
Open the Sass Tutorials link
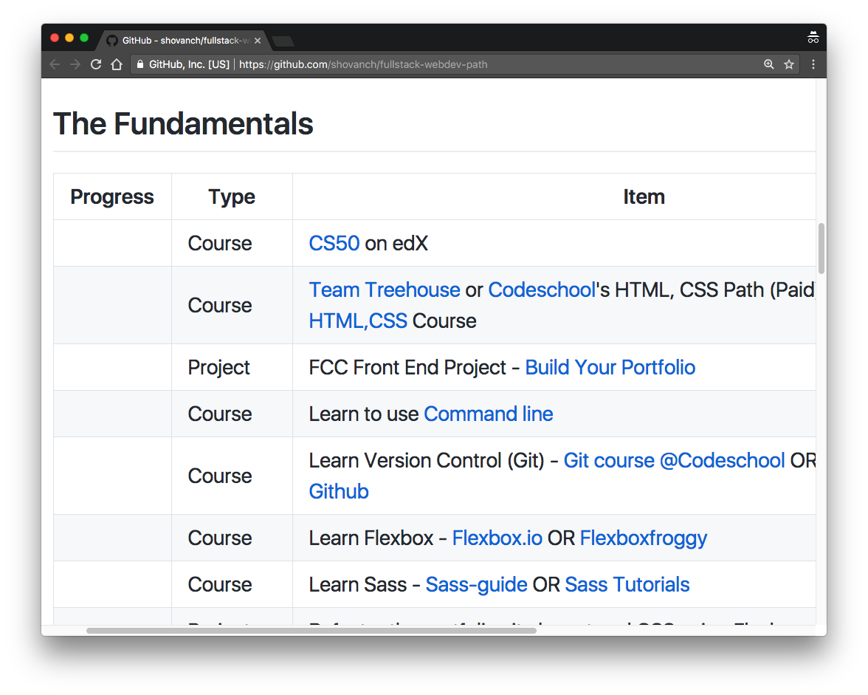tap(627, 584)
